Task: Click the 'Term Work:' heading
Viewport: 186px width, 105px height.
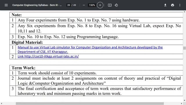Action: [x=24, y=68]
